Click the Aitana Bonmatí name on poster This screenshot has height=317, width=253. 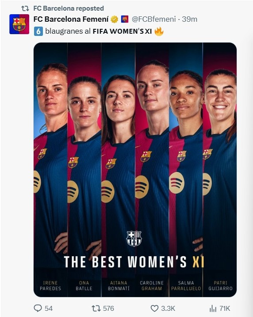(x=119, y=286)
